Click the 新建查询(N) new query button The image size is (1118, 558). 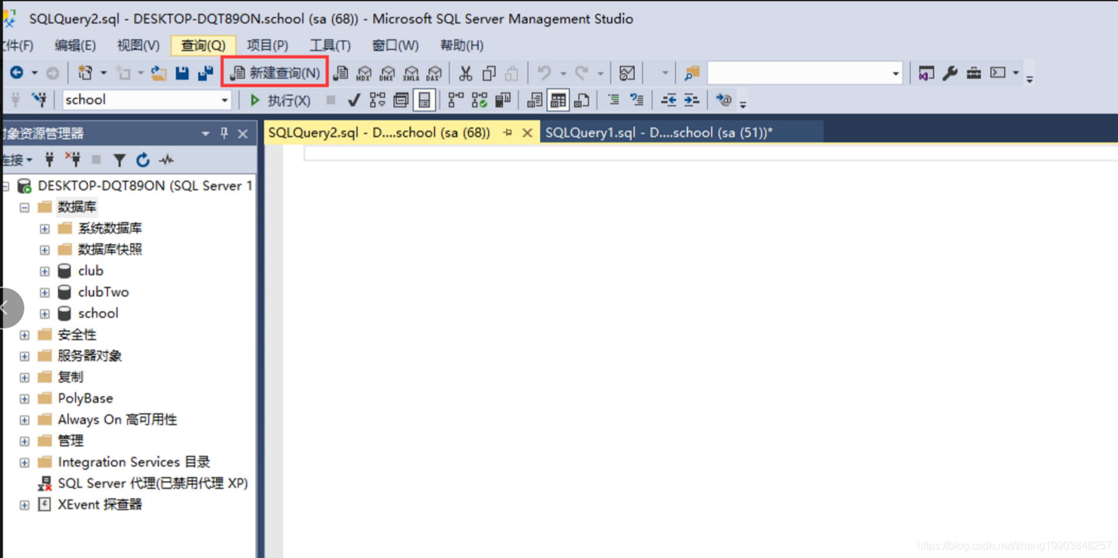point(275,73)
